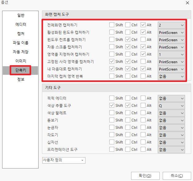
Task: Check Ctrl for 눈금자
Action: 128,127
